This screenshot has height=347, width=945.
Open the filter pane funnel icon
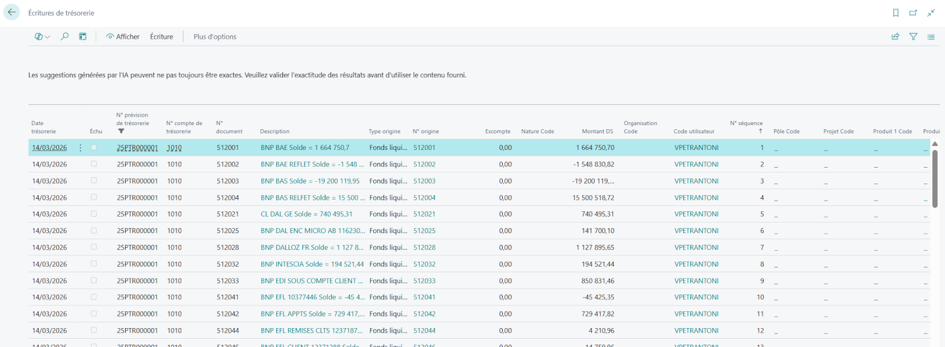tap(913, 37)
